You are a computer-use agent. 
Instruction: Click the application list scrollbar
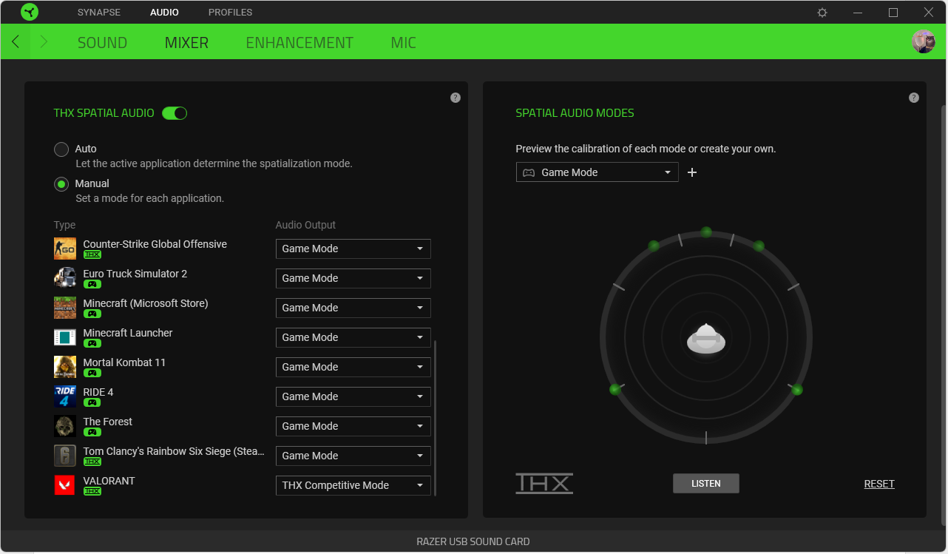(436, 418)
